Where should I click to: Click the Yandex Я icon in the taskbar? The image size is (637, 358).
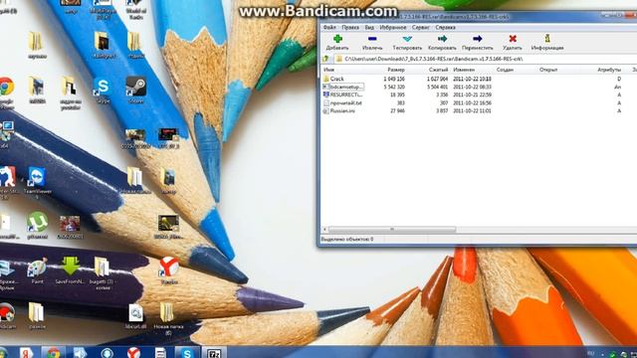click(x=26, y=353)
